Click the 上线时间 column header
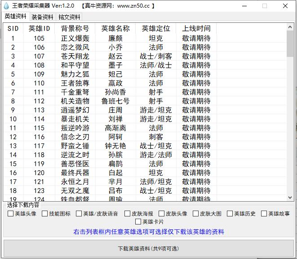This screenshot has width=297, height=259. tap(196, 29)
